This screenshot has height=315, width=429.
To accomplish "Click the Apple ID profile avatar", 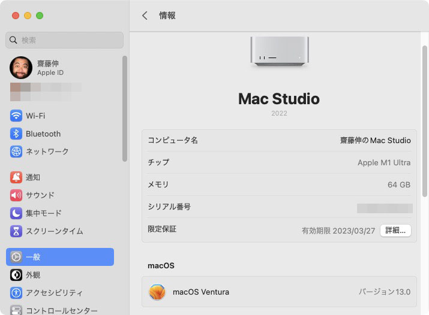I will click(x=21, y=68).
